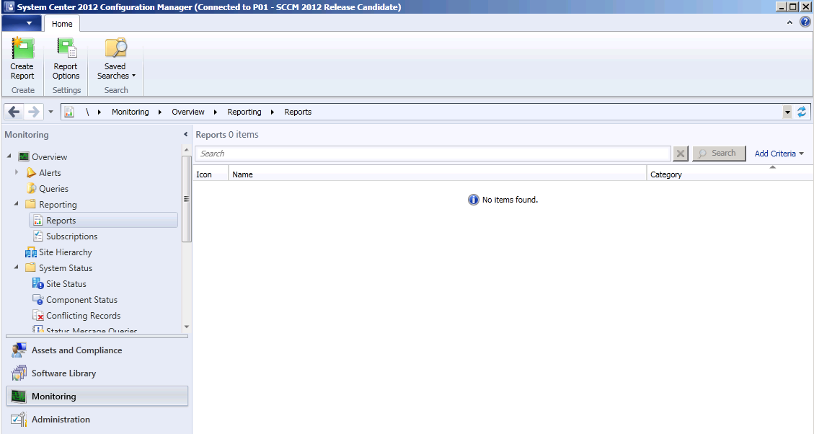Image resolution: width=814 pixels, height=434 pixels.
Task: Go forward using the forward arrow
Action: tap(33, 112)
